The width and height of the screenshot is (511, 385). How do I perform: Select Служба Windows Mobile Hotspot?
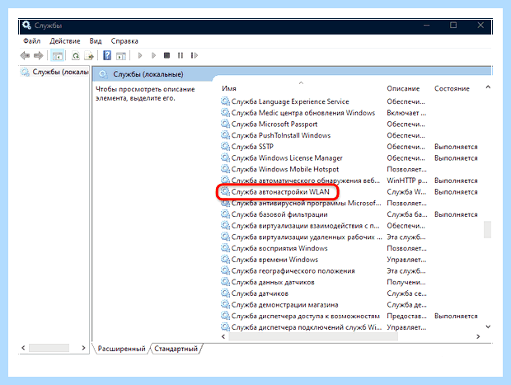285,169
